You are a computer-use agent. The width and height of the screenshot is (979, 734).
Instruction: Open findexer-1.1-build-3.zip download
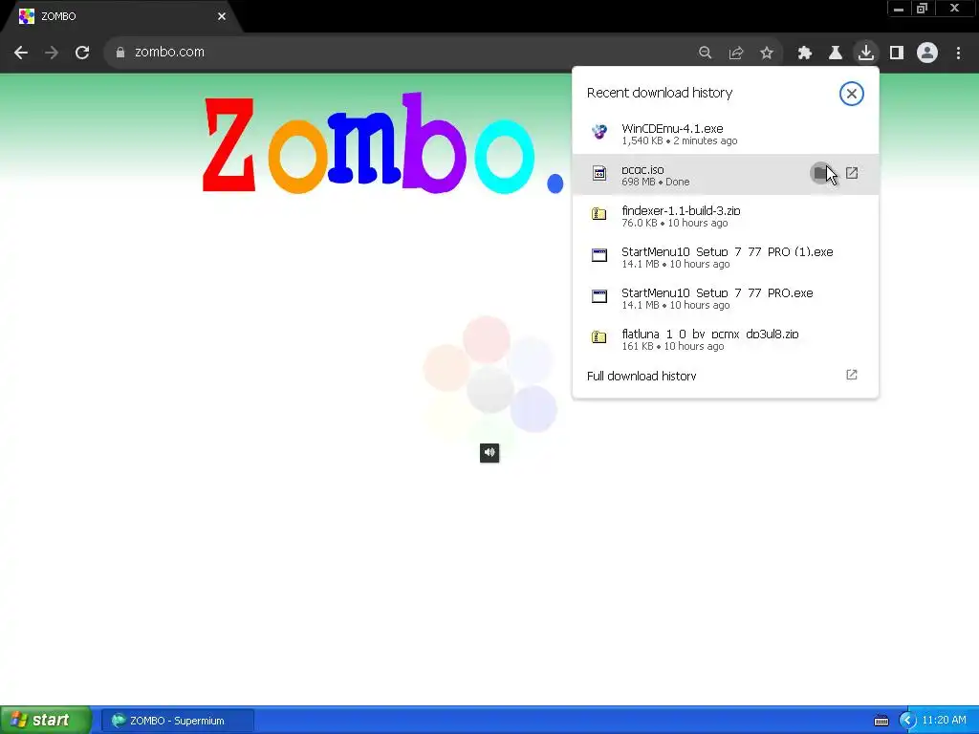click(725, 216)
